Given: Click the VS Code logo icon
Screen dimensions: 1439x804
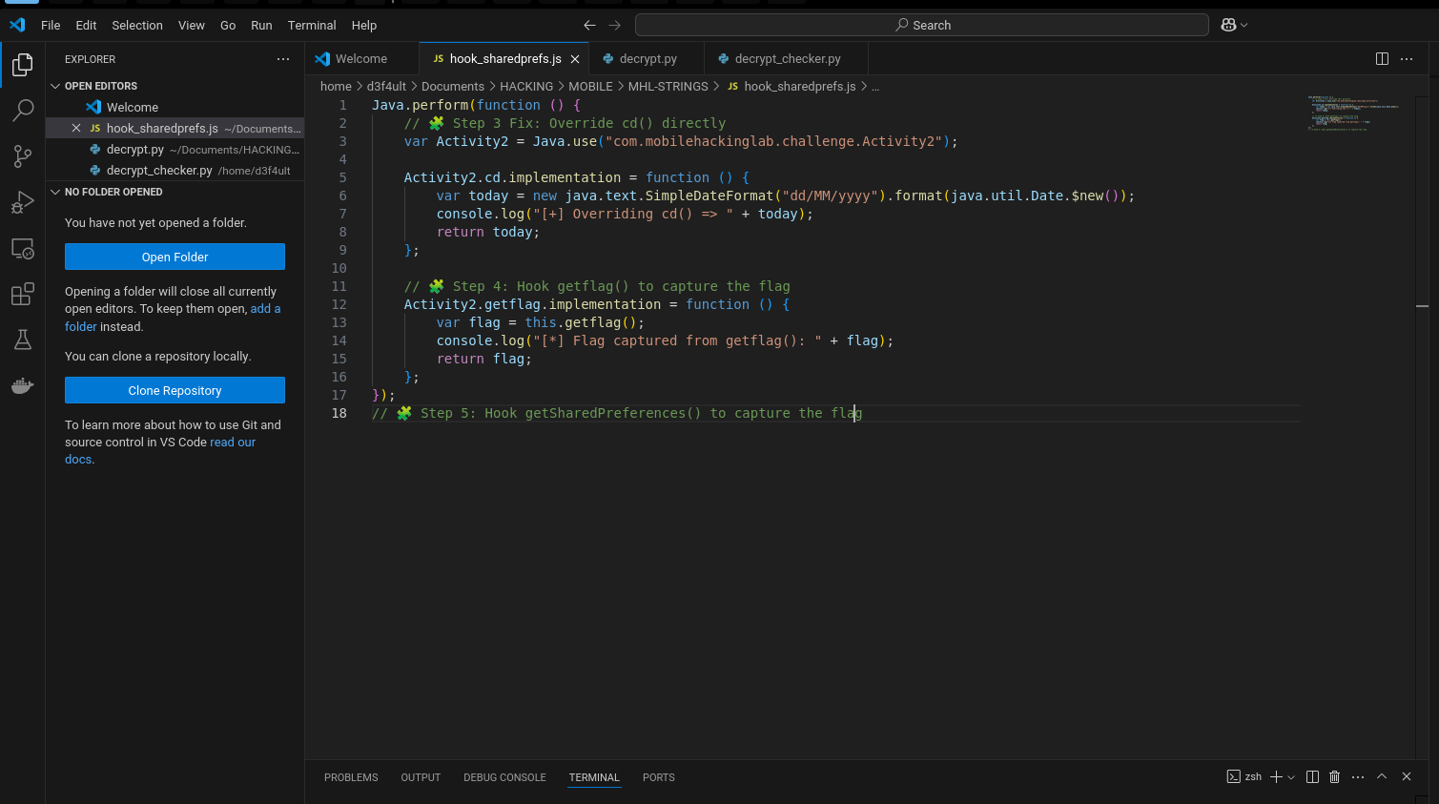Looking at the screenshot, I should [x=17, y=25].
